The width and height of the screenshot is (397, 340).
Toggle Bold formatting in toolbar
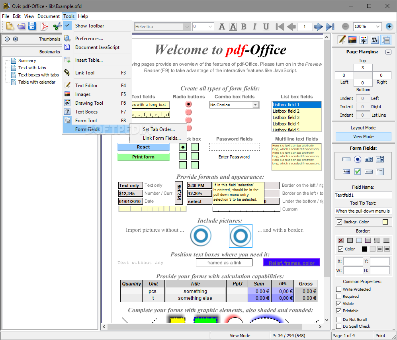point(244,27)
